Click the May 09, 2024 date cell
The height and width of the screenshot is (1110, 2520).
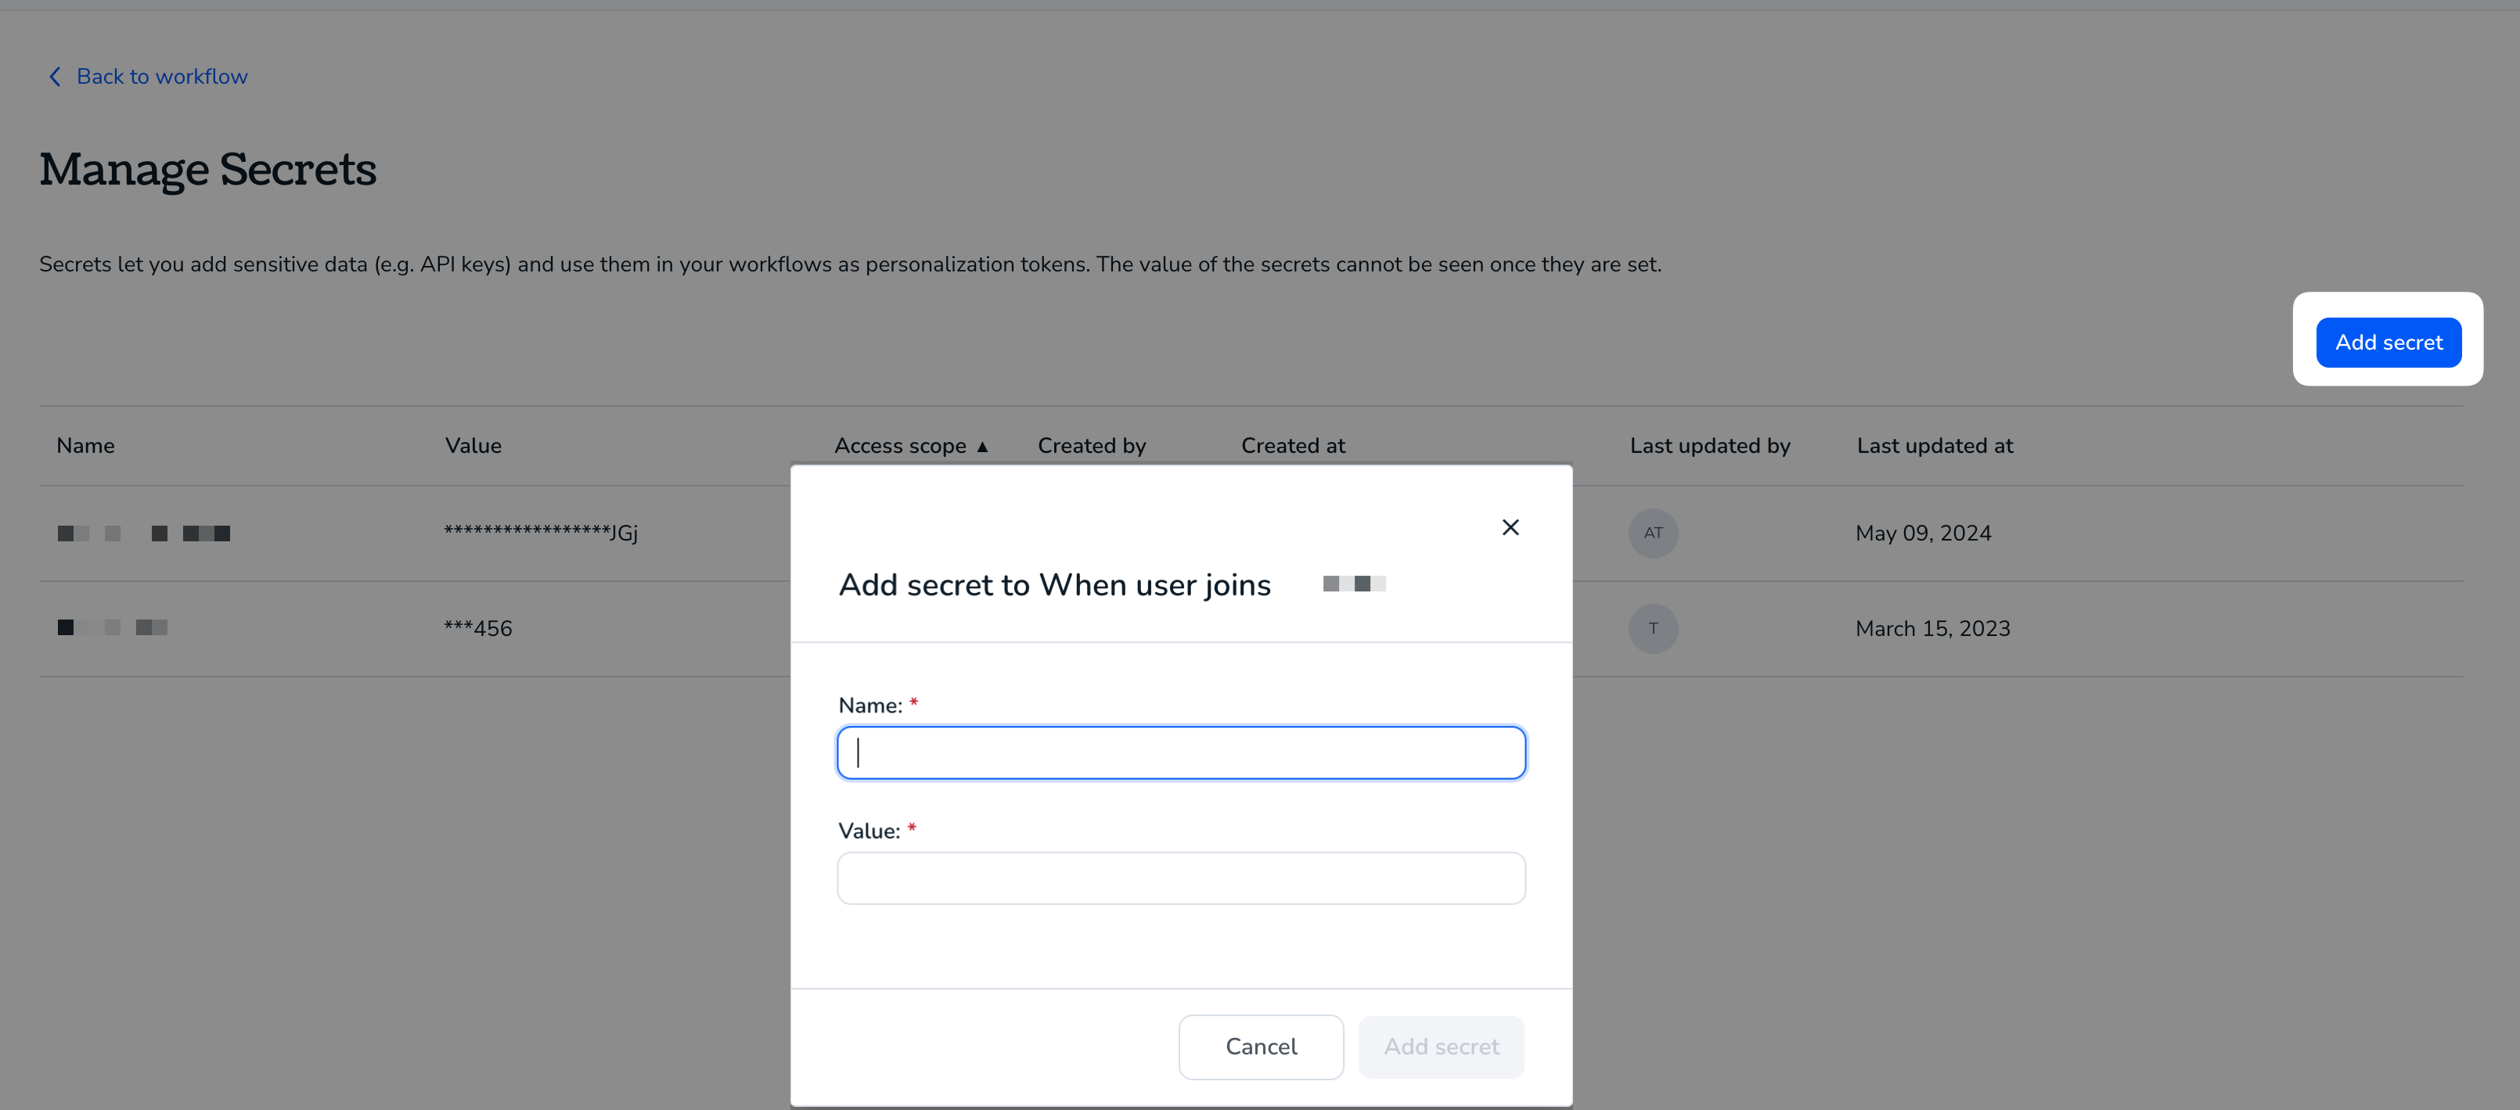point(1924,533)
